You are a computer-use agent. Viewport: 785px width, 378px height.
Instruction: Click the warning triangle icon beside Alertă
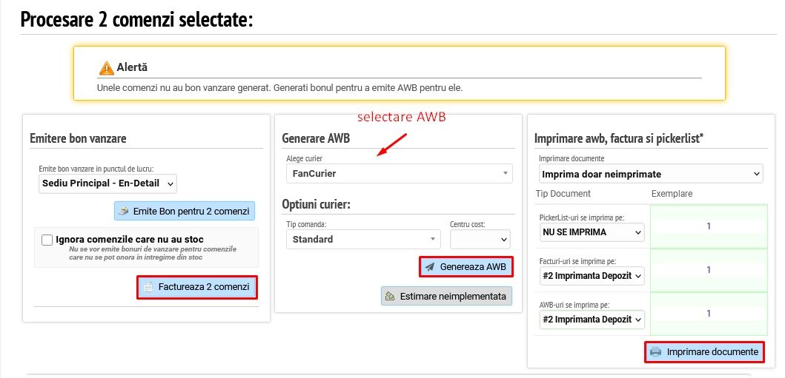pyautogui.click(x=107, y=68)
